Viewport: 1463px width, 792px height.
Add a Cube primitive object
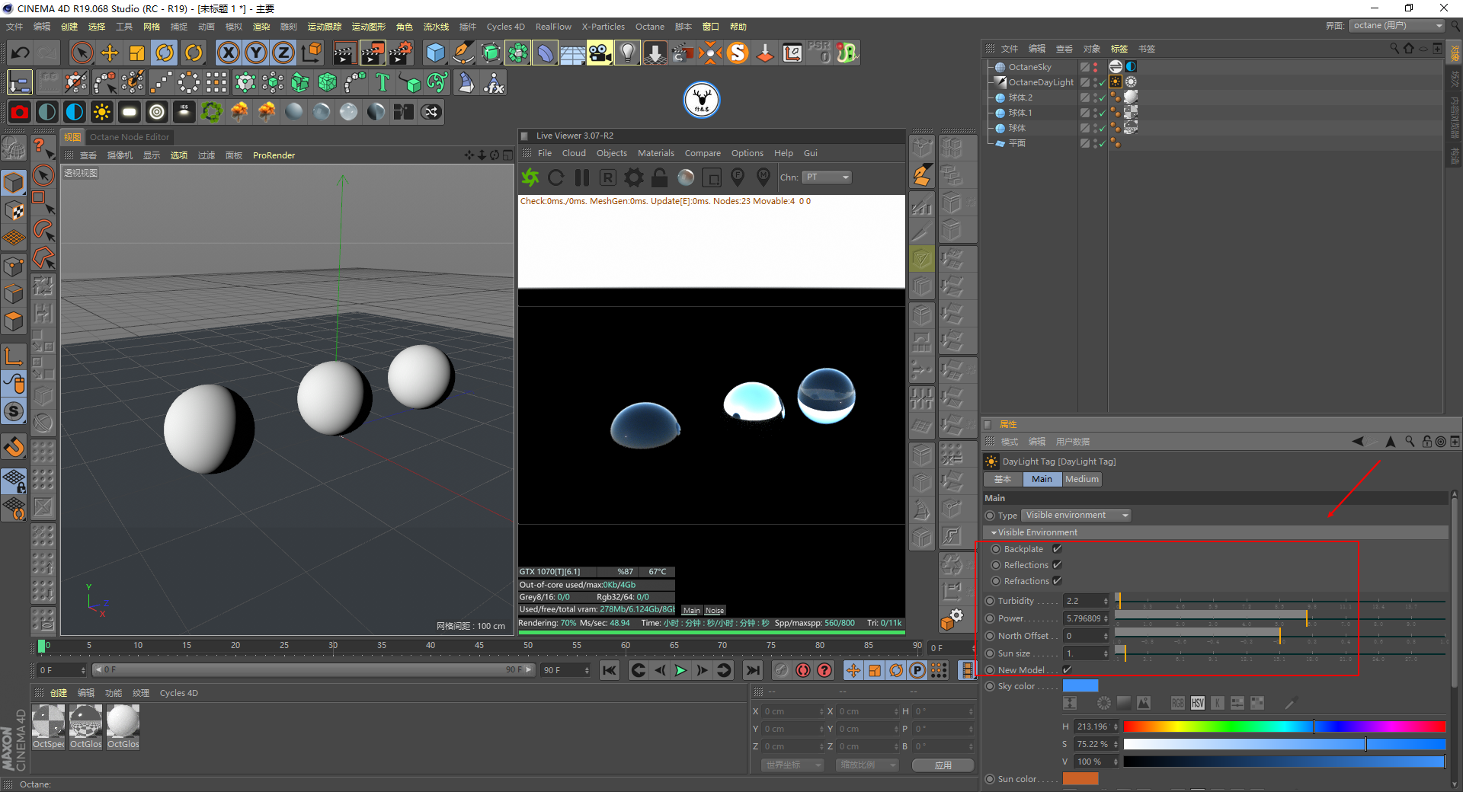(x=435, y=53)
